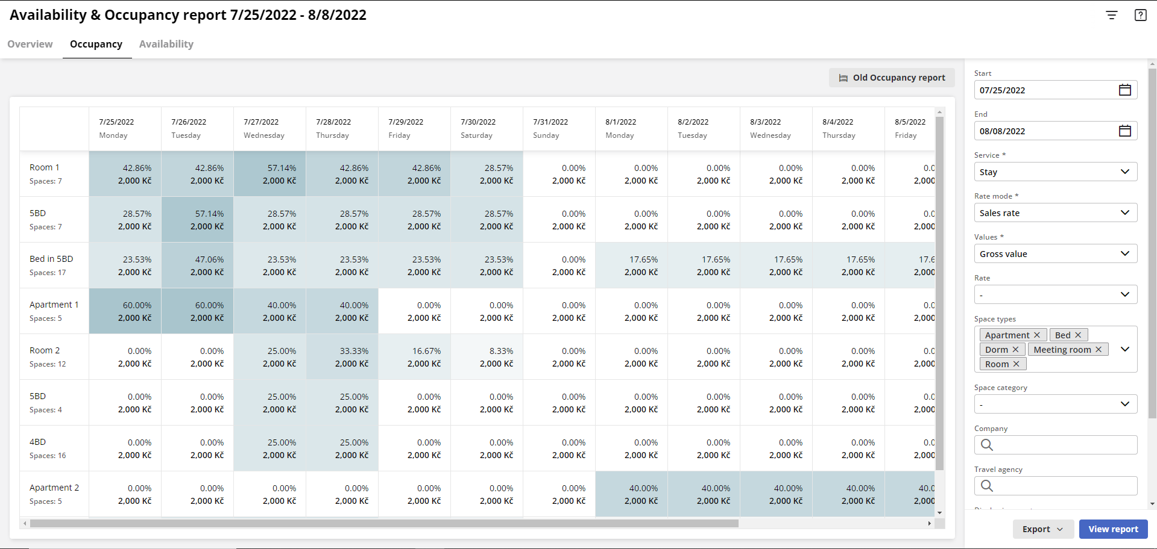The image size is (1157, 549).
Task: Open the Start date calendar picker
Action: (1124, 90)
